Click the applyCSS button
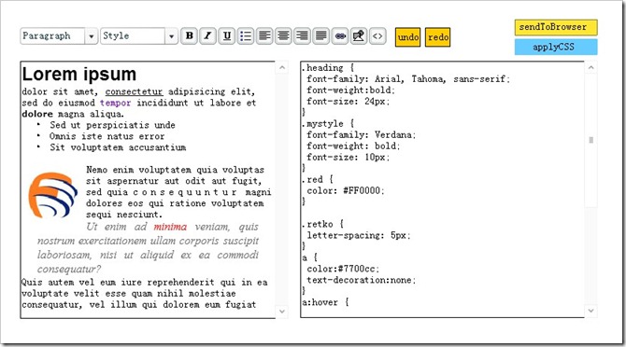The width and height of the screenshot is (626, 347). coord(556,47)
